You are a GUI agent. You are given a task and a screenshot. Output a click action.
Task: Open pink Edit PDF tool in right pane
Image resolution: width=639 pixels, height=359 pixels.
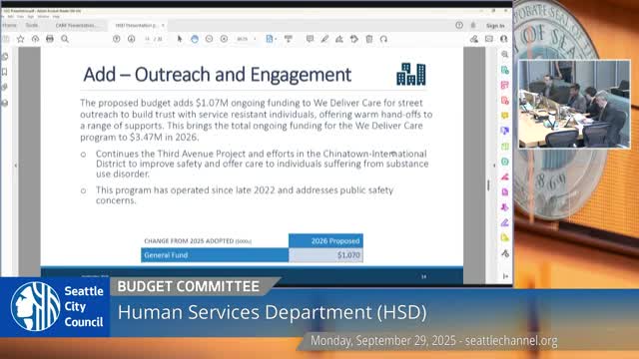click(505, 85)
